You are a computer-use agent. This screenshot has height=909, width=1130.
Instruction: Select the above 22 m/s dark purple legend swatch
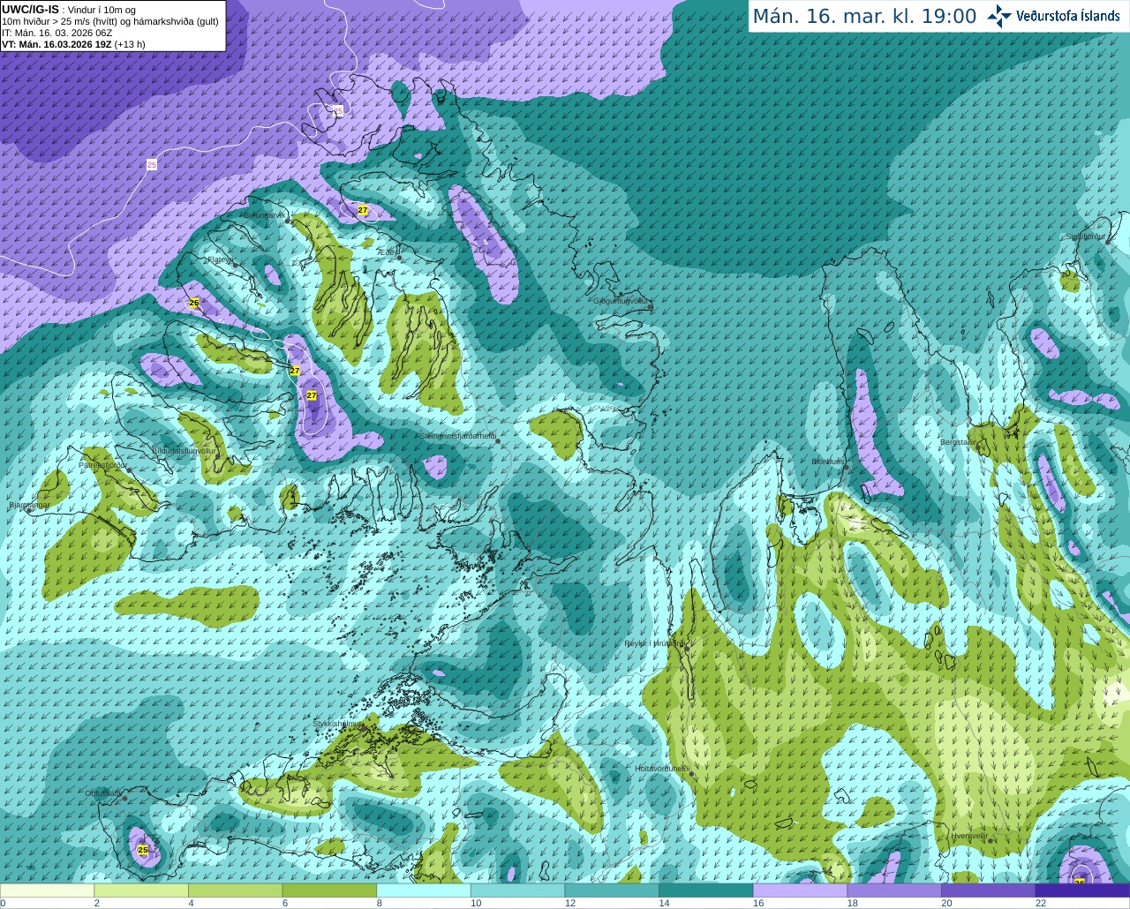1082,890
